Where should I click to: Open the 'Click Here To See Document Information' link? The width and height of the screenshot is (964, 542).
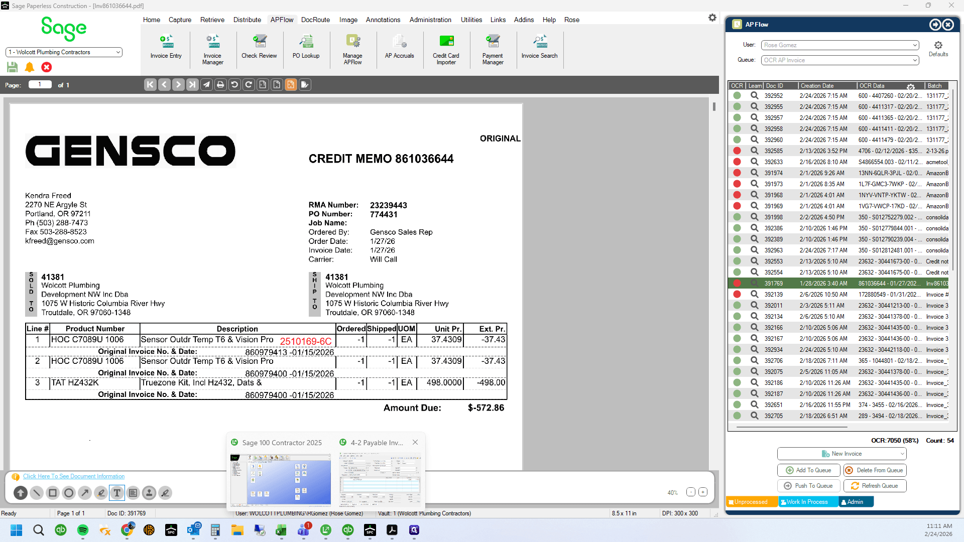[x=74, y=476]
